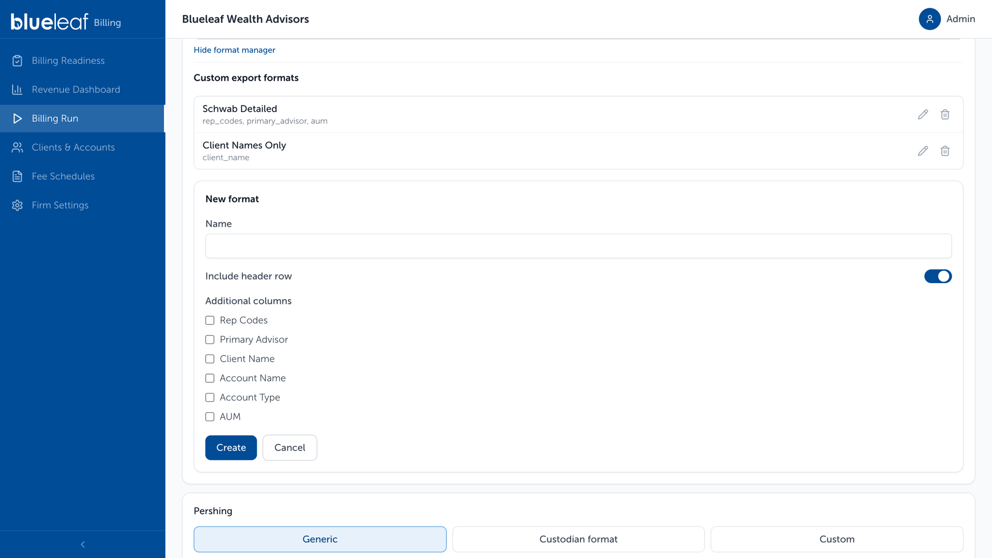Click the blueleaf Billing logo
The image size is (992, 558).
(x=66, y=21)
